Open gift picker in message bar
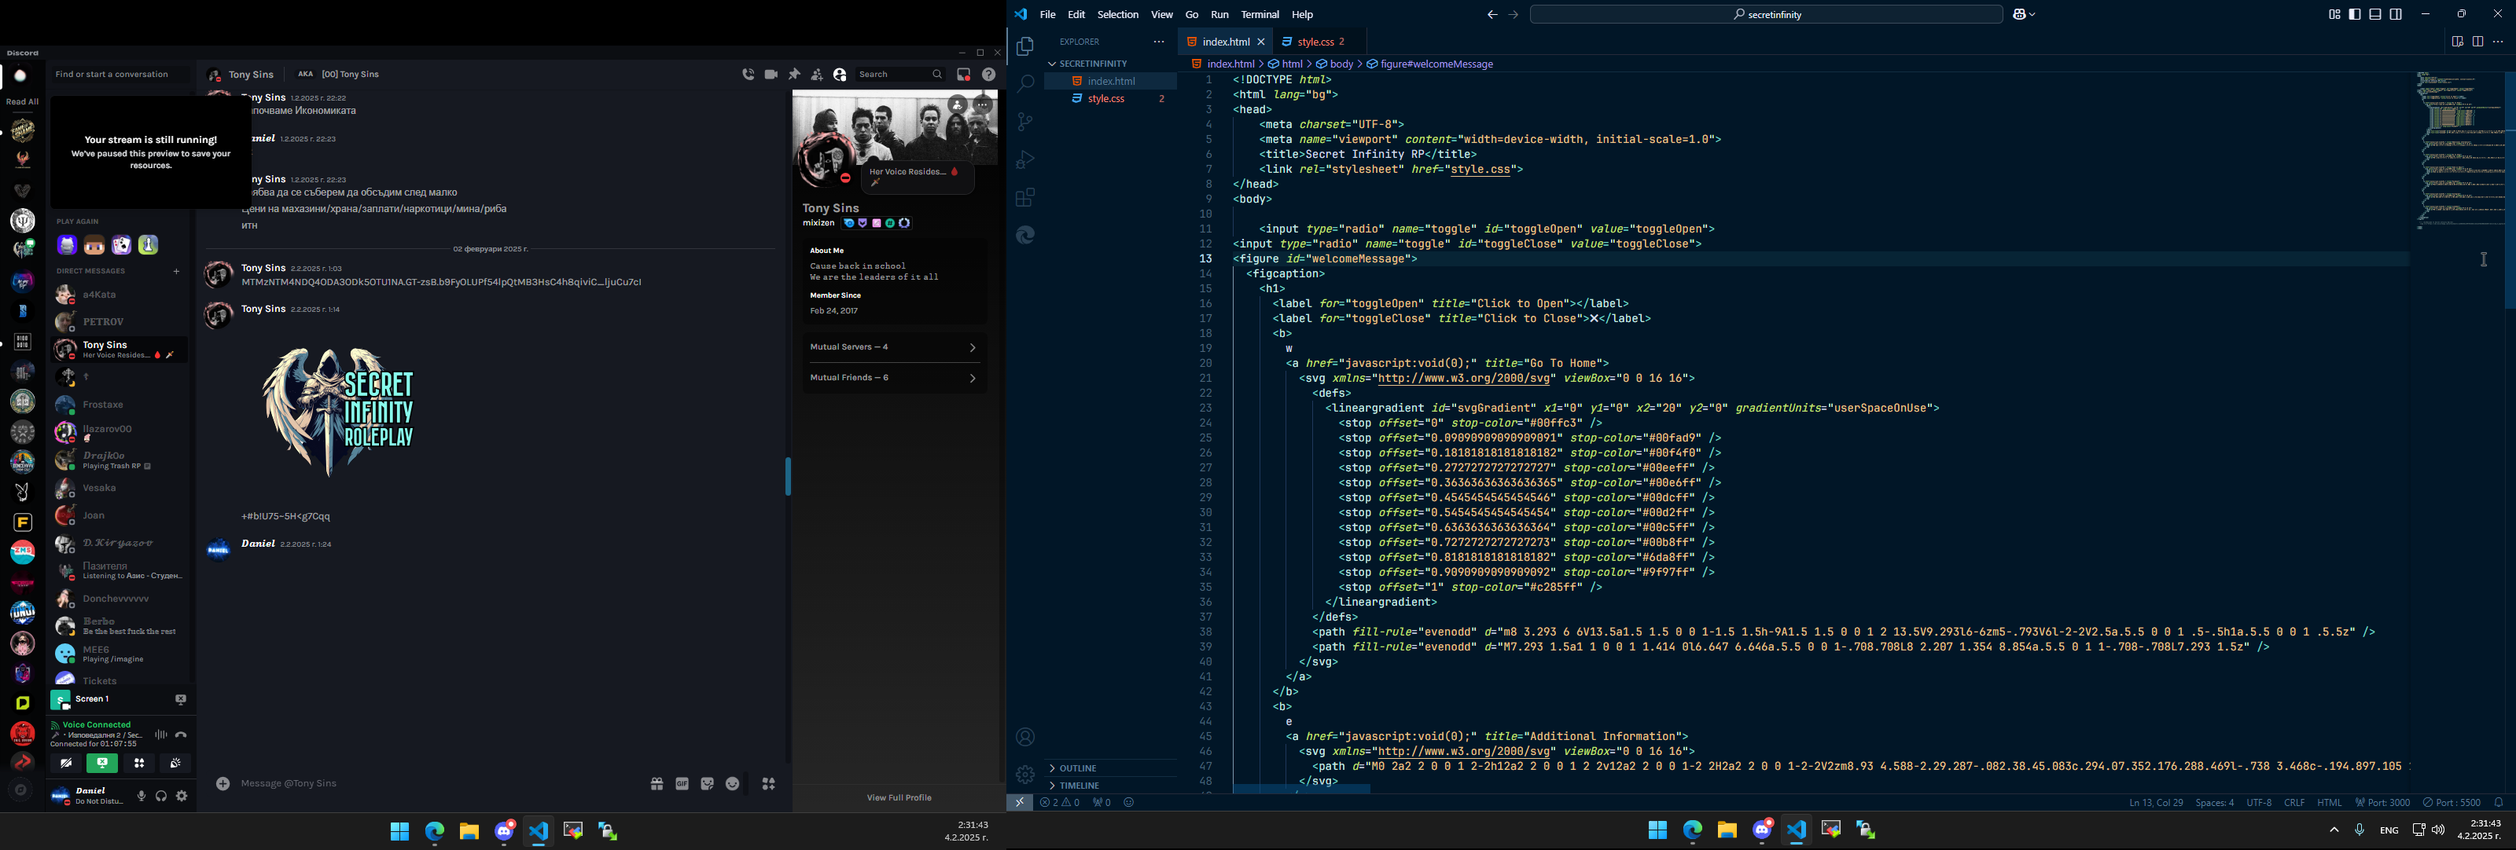This screenshot has height=850, width=2516. pyautogui.click(x=657, y=784)
